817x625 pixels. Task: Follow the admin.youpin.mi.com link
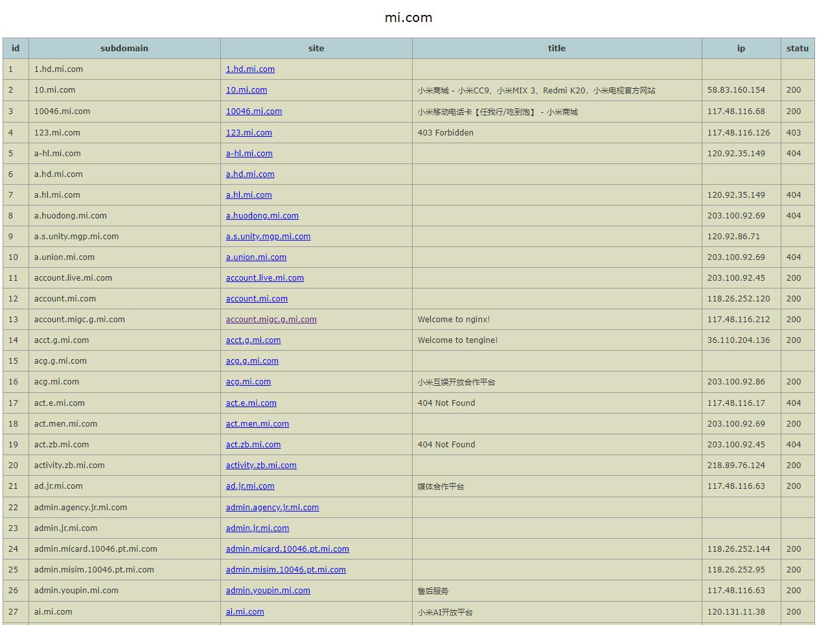pyautogui.click(x=268, y=590)
